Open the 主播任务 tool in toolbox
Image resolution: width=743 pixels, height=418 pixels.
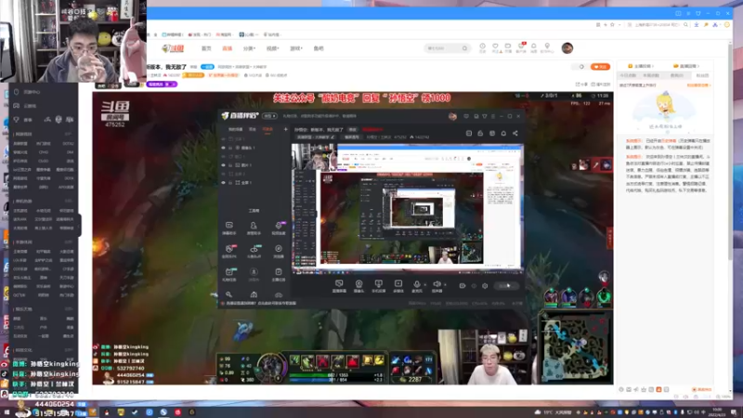tap(279, 274)
